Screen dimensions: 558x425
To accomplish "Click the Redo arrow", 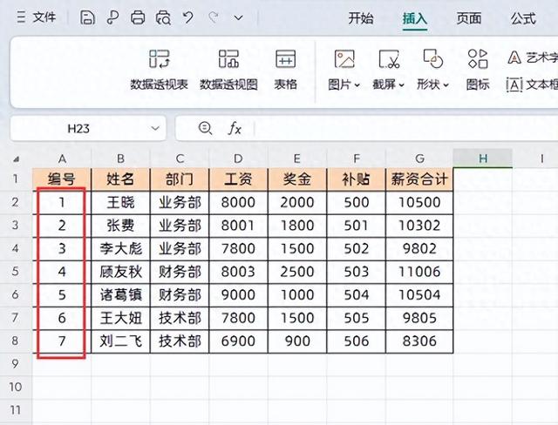I will click(x=214, y=17).
